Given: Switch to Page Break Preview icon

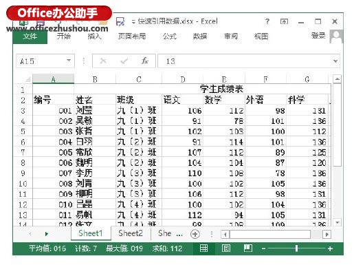Looking at the screenshot, I should click(x=248, y=248).
